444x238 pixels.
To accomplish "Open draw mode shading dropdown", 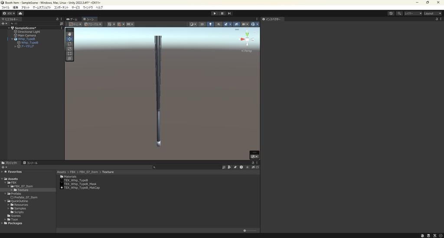I will coord(193,24).
